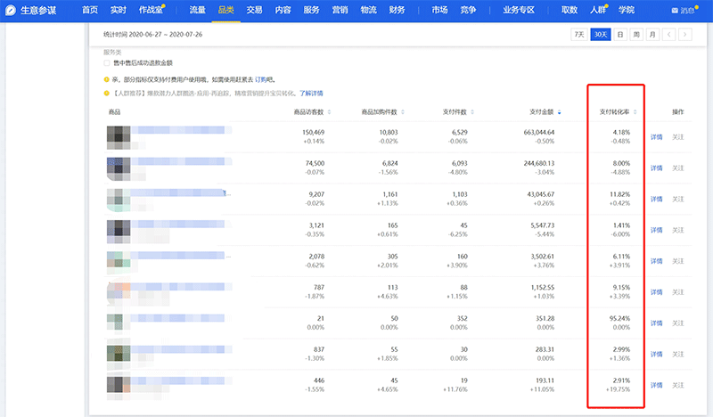Viewport: 713px width, 417px height.
Task: Open the 消息 messages envelope icon
Action: tap(676, 11)
